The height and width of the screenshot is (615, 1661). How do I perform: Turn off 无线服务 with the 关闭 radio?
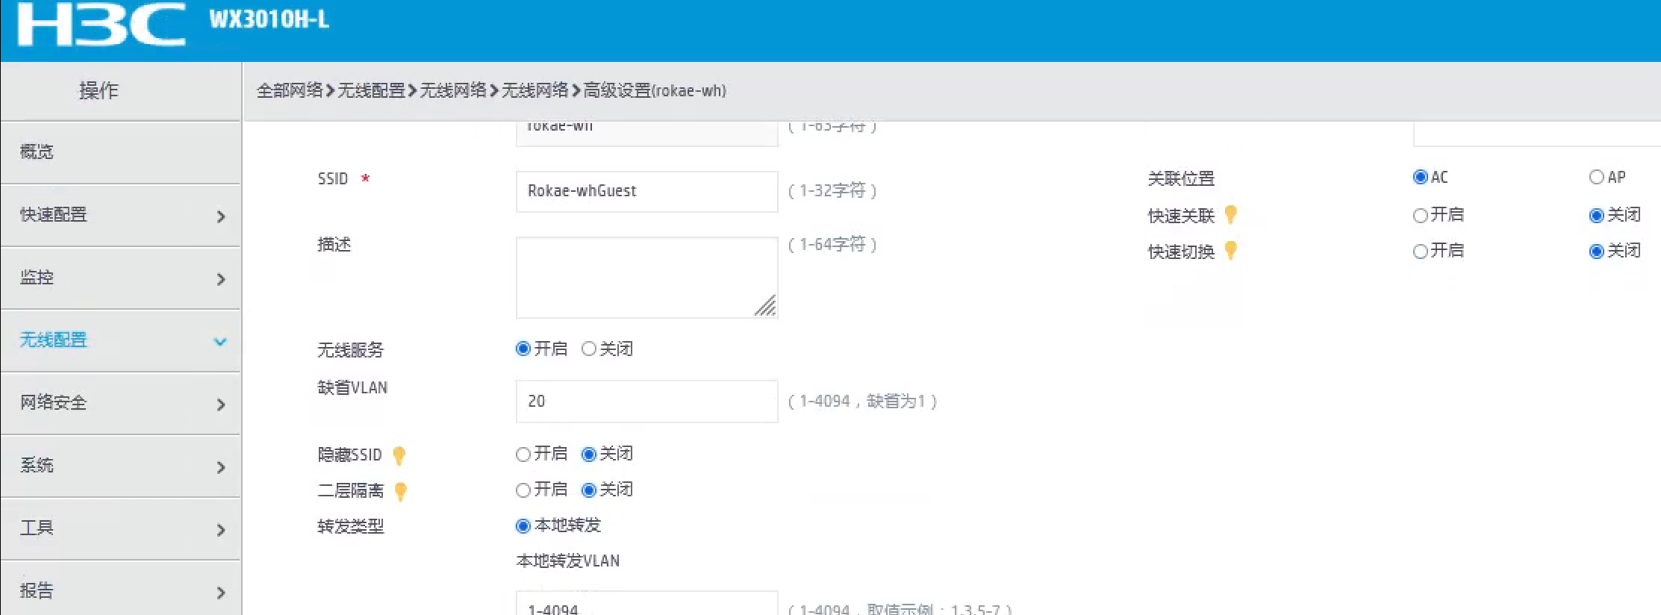[589, 349]
